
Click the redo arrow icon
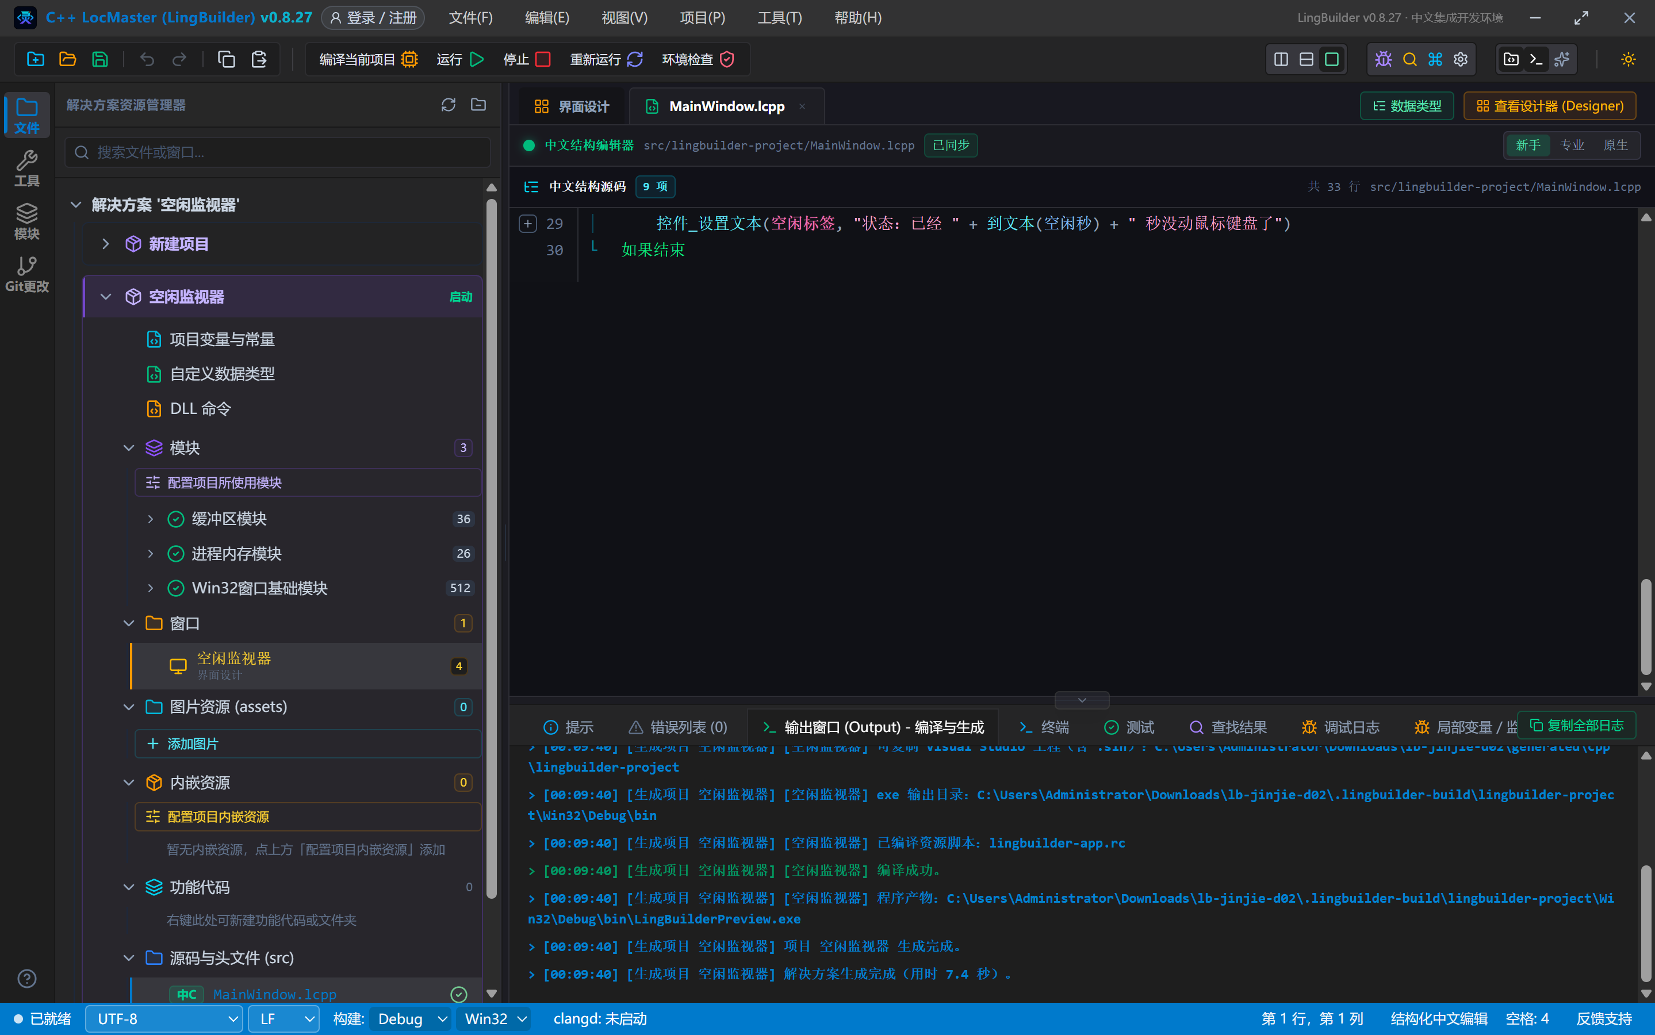(x=179, y=60)
